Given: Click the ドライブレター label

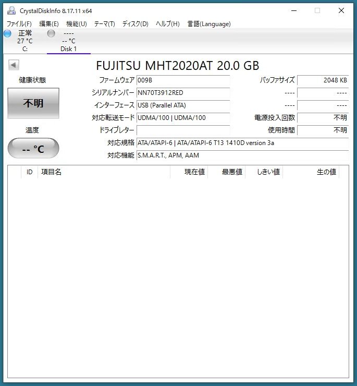Looking at the screenshot, I should point(117,130).
